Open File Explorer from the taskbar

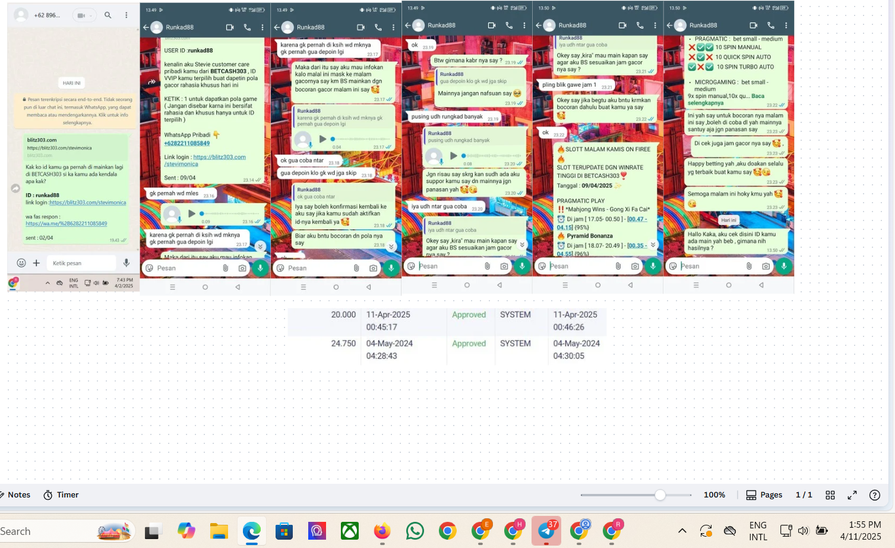point(219,531)
